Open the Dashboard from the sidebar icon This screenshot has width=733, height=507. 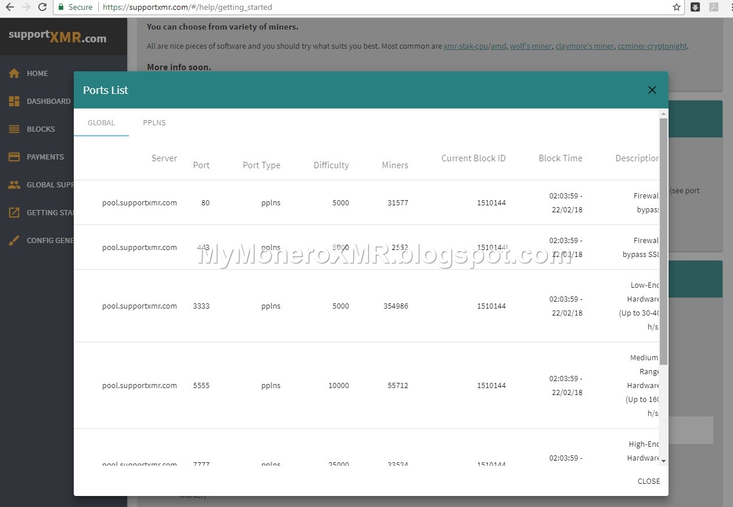click(13, 101)
